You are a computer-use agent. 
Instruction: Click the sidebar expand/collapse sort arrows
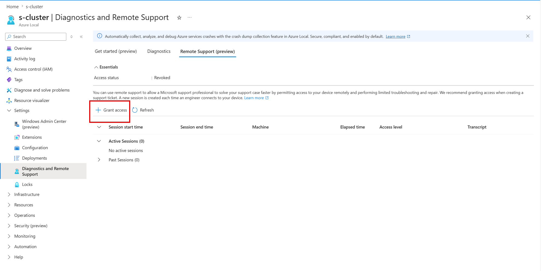point(71,37)
